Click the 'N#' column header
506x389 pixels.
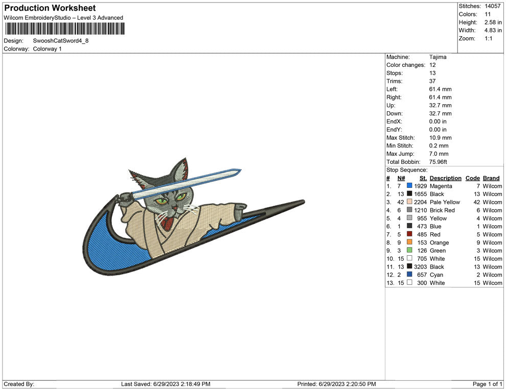click(x=401, y=178)
